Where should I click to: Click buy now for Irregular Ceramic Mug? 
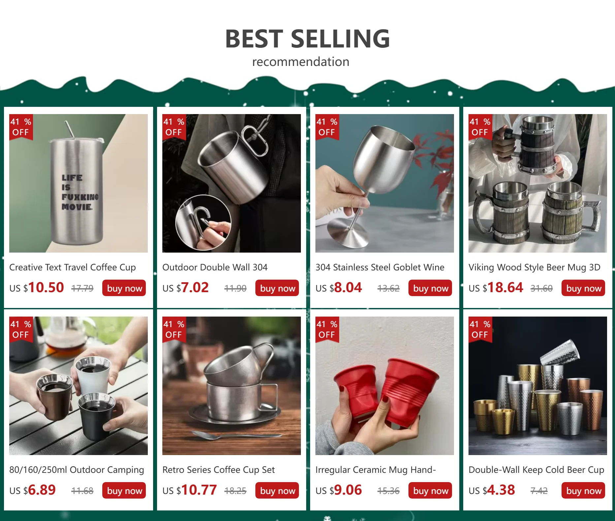click(430, 490)
